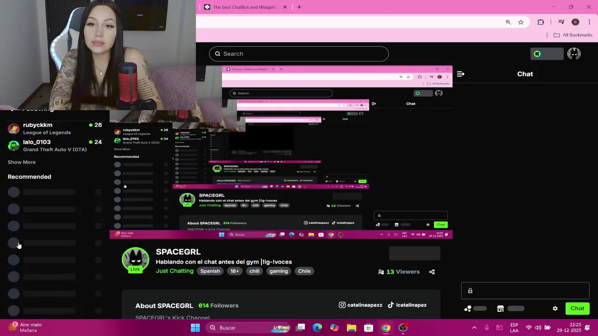Open catalinaapazz Instagram link
The width and height of the screenshot is (598, 336).
(360, 305)
